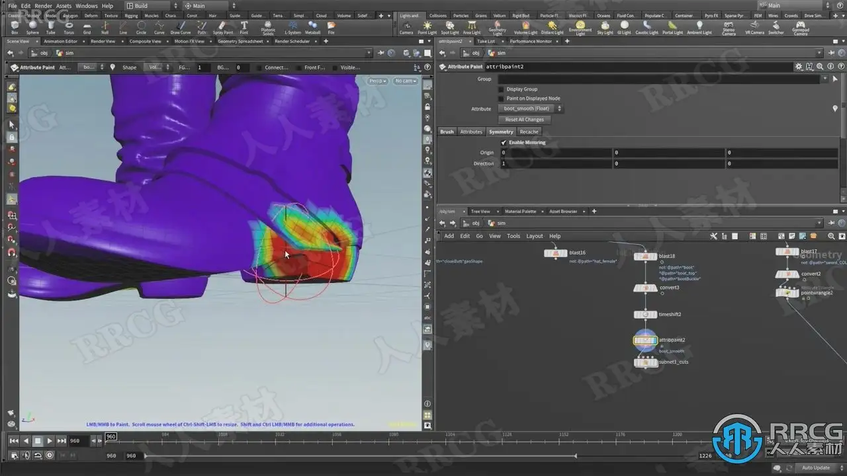Switch to the Recache parameter tab
This screenshot has width=847, height=476.
529,132
